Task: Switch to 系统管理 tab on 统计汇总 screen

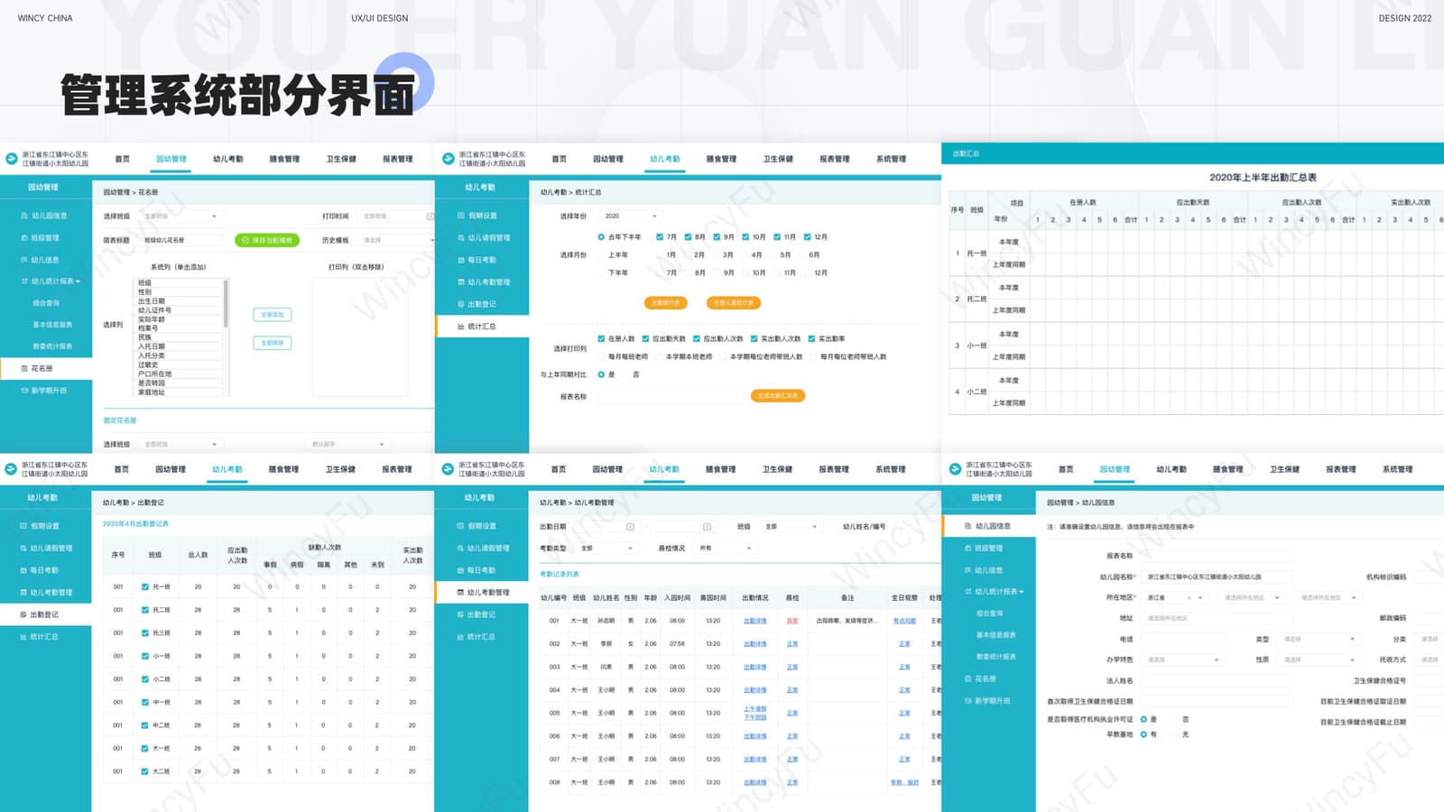Action: 891,159
